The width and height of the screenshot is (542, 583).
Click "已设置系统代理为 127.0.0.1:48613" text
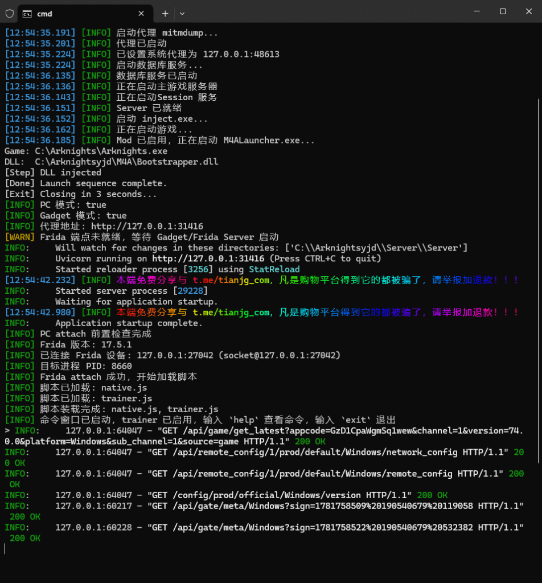pos(198,54)
